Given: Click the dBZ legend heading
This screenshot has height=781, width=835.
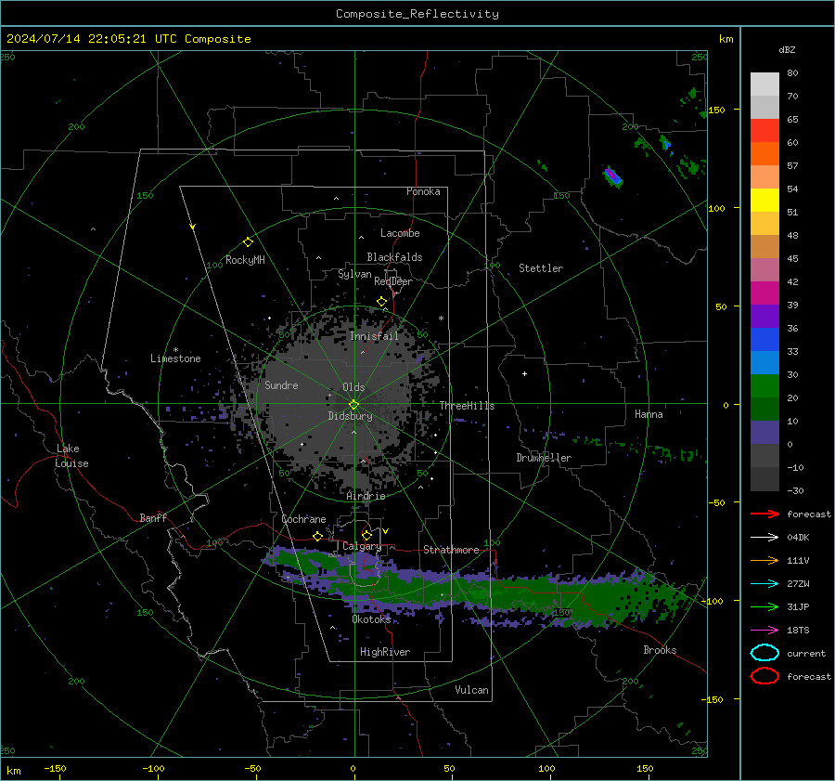Looking at the screenshot, I should click(787, 50).
